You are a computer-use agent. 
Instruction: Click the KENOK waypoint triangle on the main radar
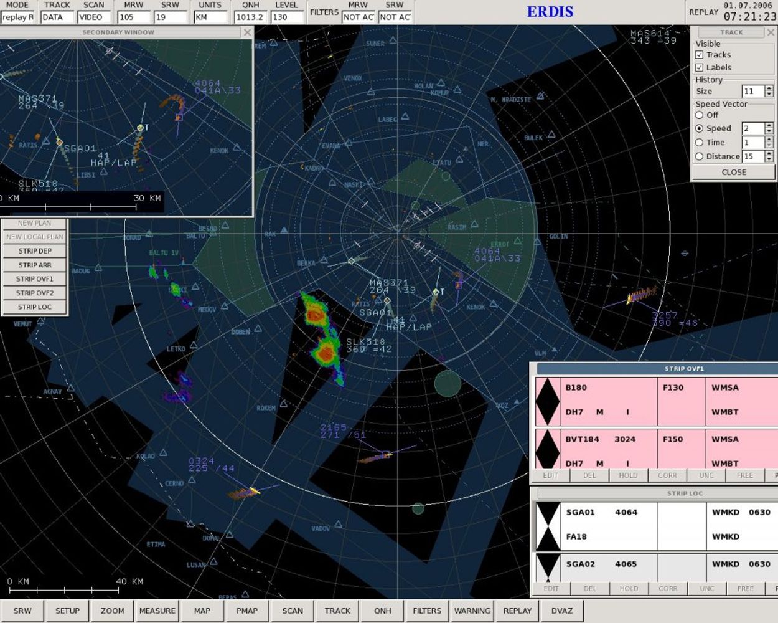pos(493,304)
